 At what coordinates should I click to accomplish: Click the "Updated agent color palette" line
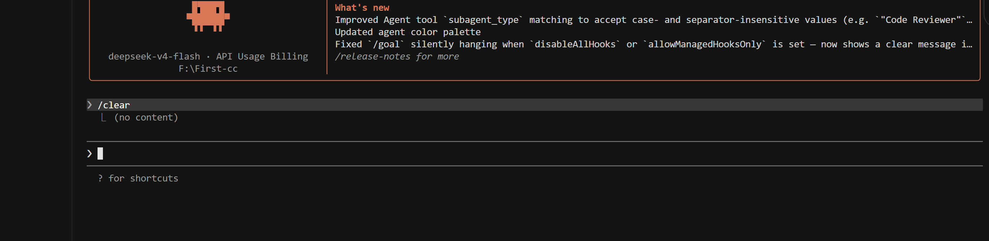pyautogui.click(x=408, y=32)
